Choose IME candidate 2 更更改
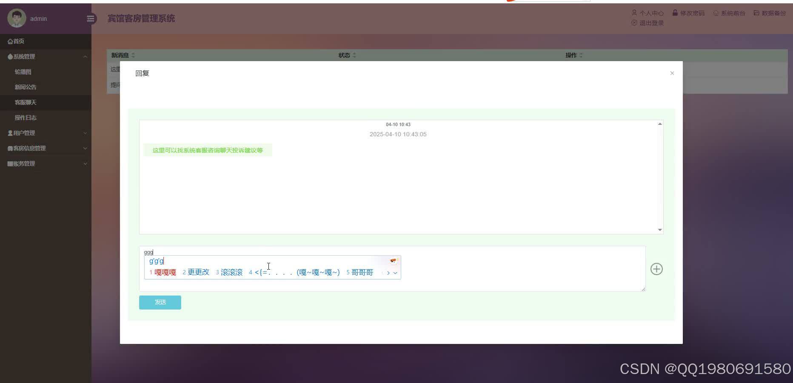The height and width of the screenshot is (383, 793). click(x=196, y=272)
